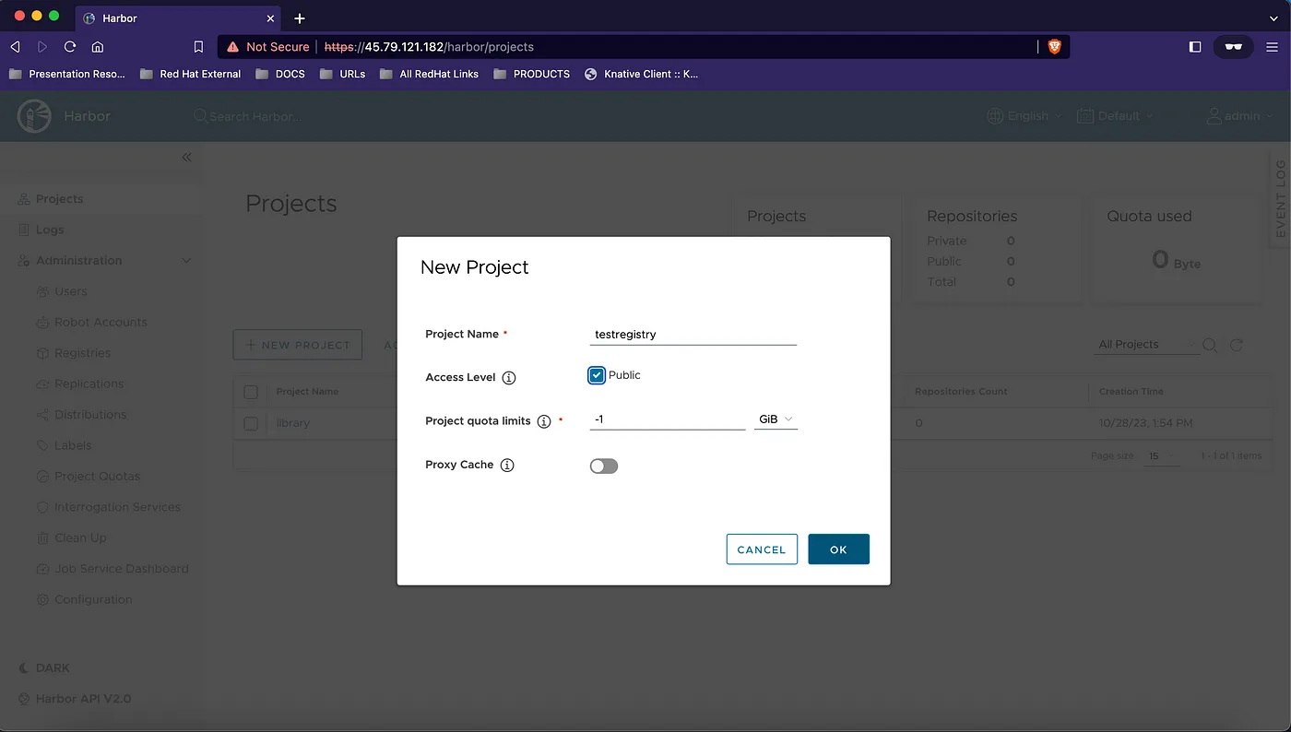The width and height of the screenshot is (1291, 732).
Task: Click the Project quota limits value field
Action: point(667,419)
